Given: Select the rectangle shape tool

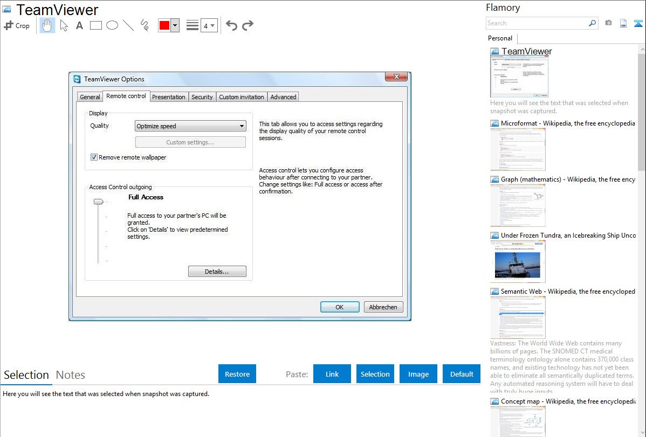Looking at the screenshot, I should pos(95,25).
